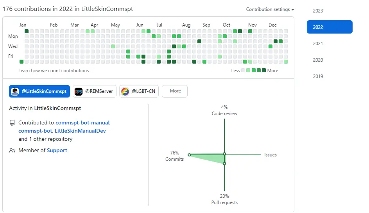
Task: Click the 20% Pull requests label
Action: [224, 199]
